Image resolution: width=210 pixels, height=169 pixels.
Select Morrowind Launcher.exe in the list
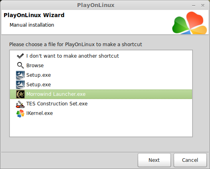[101, 94]
